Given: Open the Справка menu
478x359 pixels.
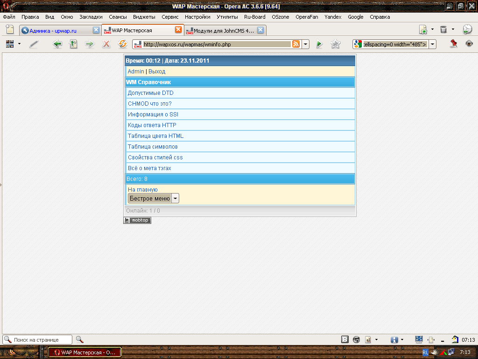Looking at the screenshot, I should pyautogui.click(x=380, y=17).
